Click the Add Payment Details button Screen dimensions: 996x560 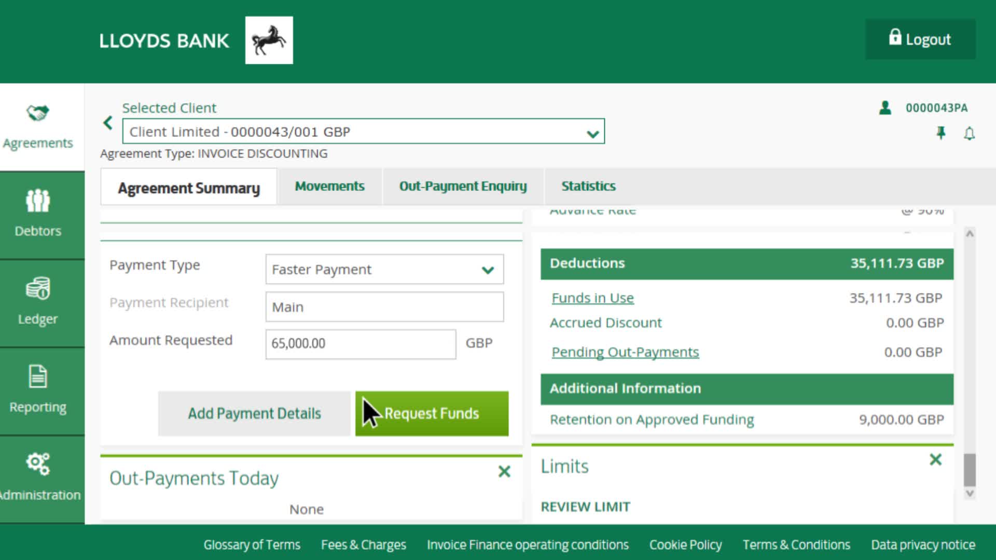(254, 413)
